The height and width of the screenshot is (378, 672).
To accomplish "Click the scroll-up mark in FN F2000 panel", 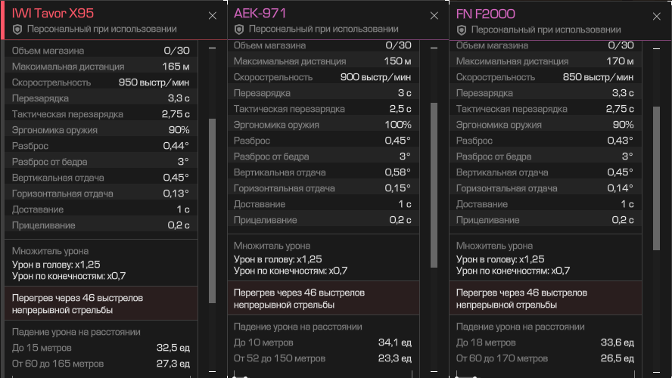I will click(657, 49).
